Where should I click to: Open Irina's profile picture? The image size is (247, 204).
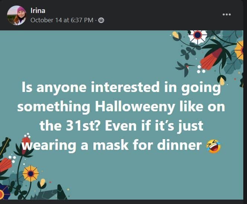pyautogui.click(x=16, y=15)
